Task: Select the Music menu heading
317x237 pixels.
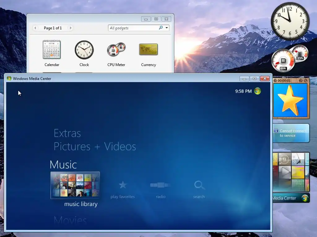Action: [x=63, y=164]
